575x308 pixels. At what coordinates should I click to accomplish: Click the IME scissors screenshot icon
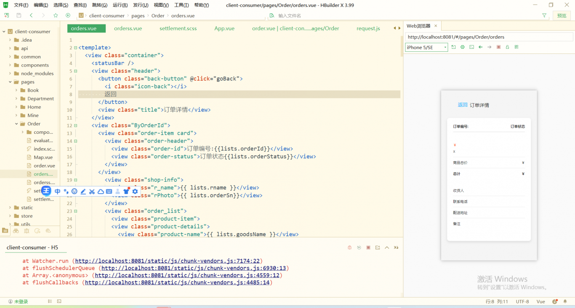(x=92, y=191)
